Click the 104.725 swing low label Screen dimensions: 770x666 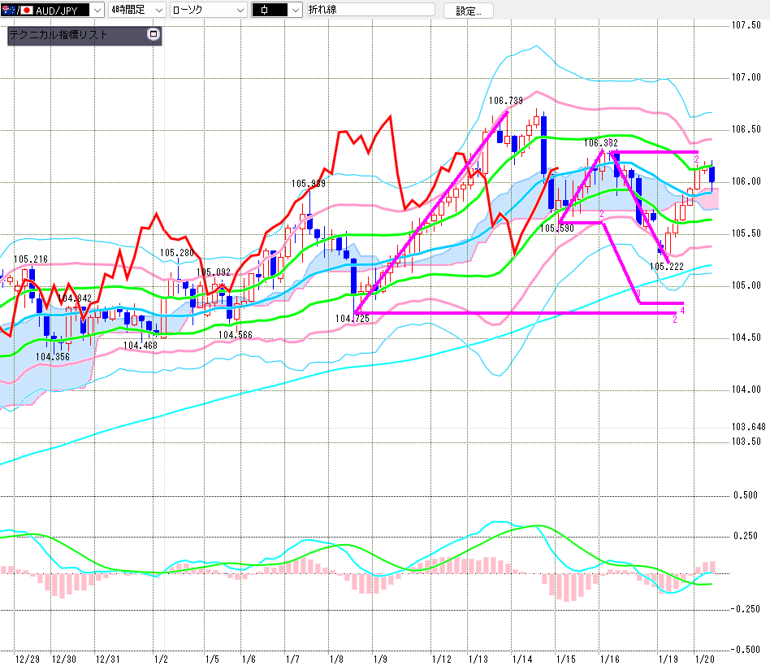click(x=352, y=319)
